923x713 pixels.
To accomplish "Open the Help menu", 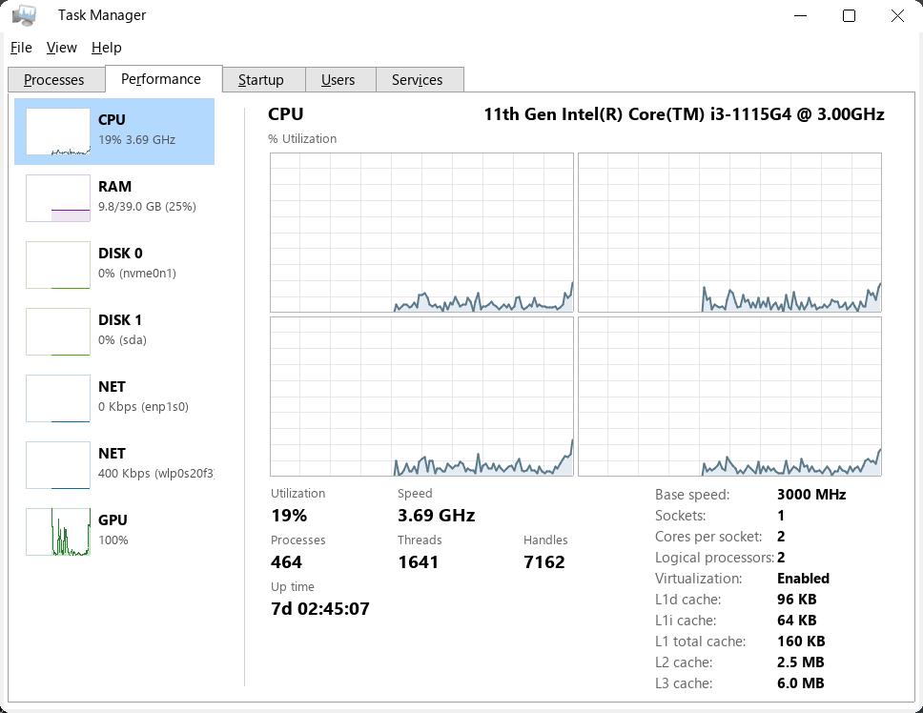I will coord(107,48).
